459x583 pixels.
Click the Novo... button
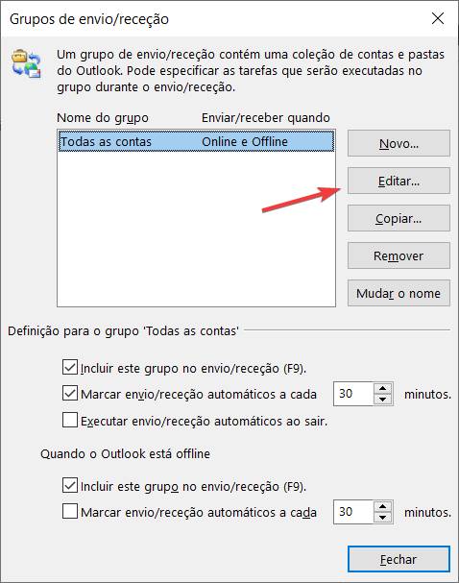(x=399, y=143)
